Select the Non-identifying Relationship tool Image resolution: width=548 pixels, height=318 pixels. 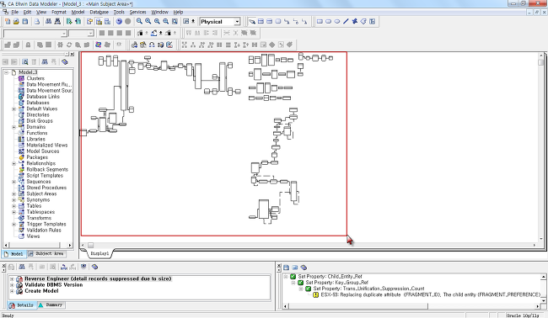(304, 22)
